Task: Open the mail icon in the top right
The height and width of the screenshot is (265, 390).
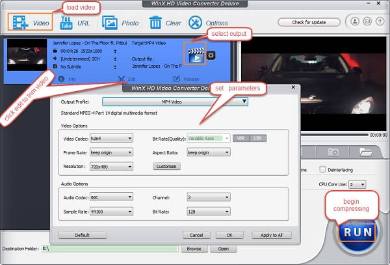Action: [367, 21]
